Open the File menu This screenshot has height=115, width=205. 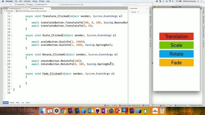[x=16, y=1]
